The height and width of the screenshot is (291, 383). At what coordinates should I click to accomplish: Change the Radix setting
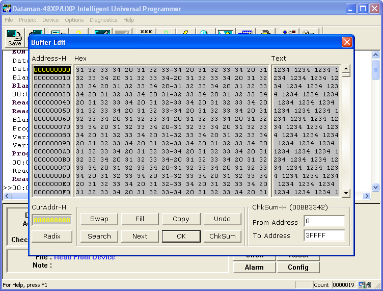(52, 236)
